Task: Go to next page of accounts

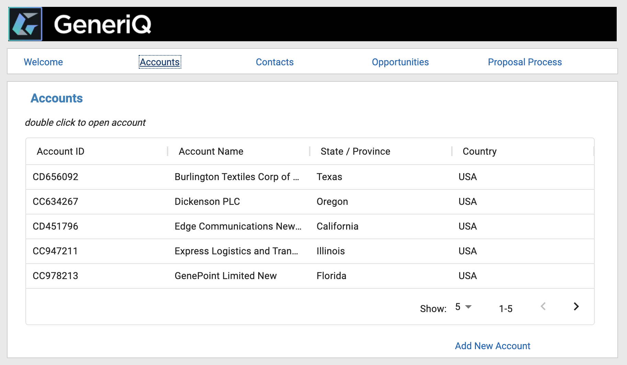Action: point(576,306)
